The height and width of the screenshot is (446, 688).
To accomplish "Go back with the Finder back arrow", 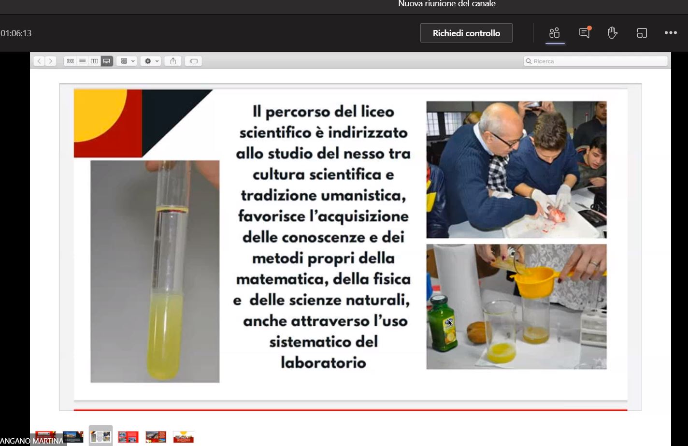I will pyautogui.click(x=39, y=61).
